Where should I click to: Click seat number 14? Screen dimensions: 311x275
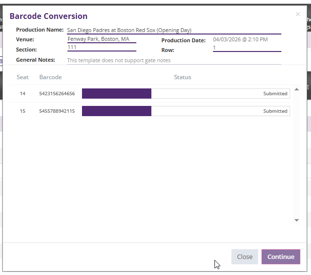(23, 93)
